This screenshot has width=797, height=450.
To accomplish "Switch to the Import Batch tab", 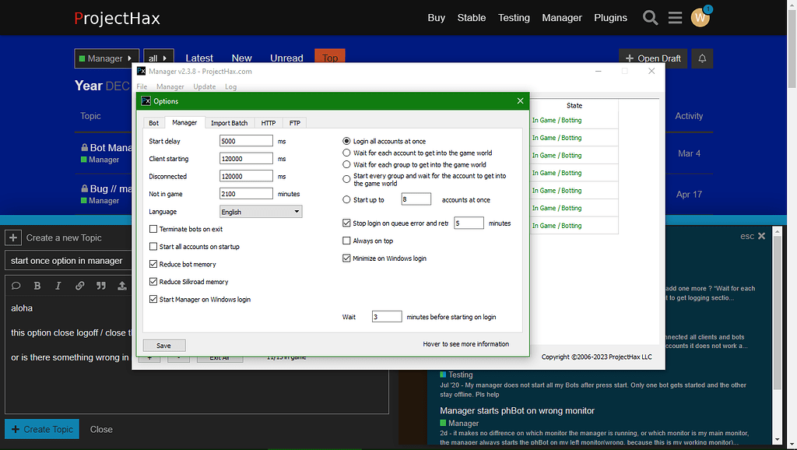I will (x=229, y=122).
